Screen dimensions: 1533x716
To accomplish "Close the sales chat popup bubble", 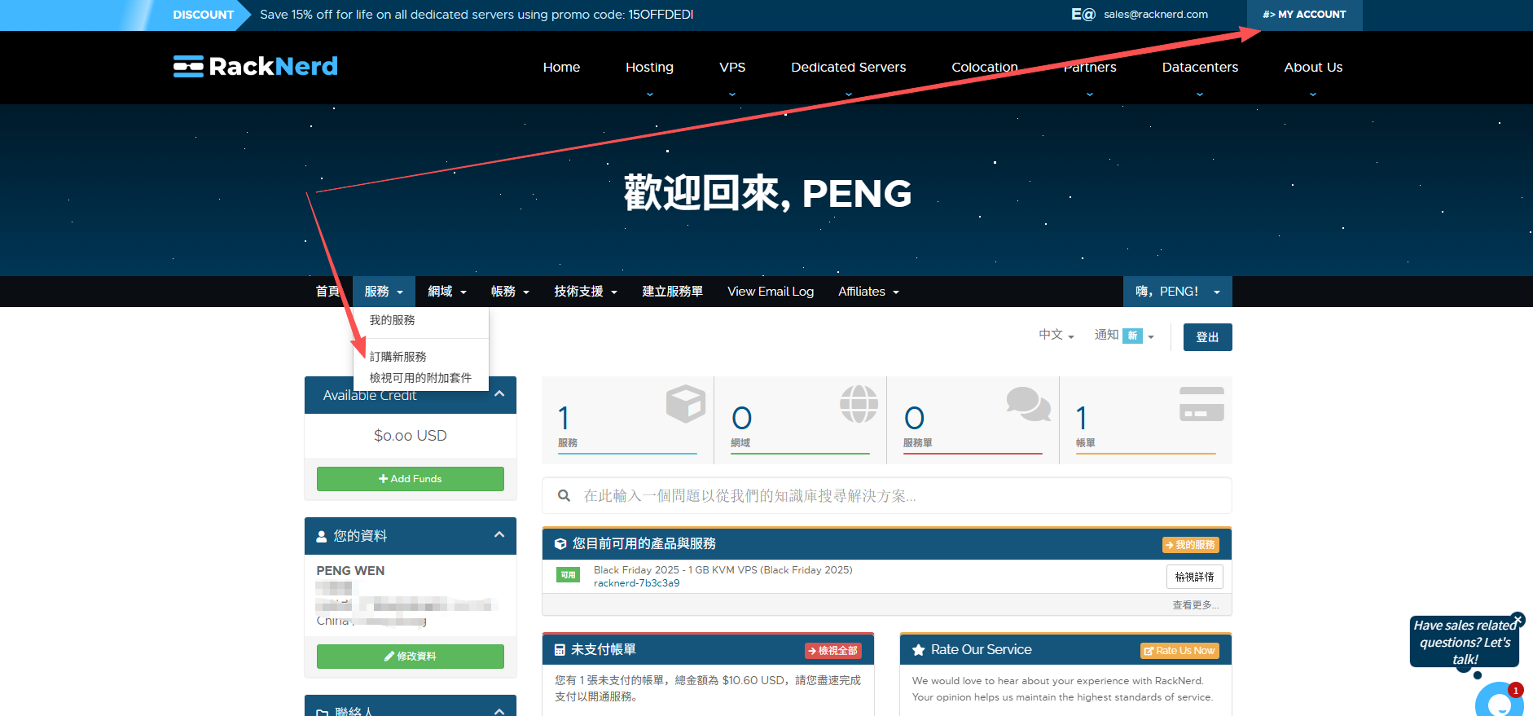I will [1518, 620].
